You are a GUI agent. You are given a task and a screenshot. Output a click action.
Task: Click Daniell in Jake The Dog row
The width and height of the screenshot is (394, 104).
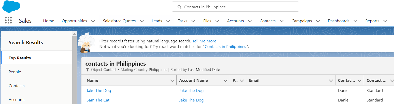coord(344,90)
